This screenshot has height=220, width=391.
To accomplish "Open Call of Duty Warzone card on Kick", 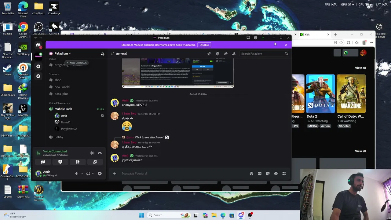I will click(351, 94).
